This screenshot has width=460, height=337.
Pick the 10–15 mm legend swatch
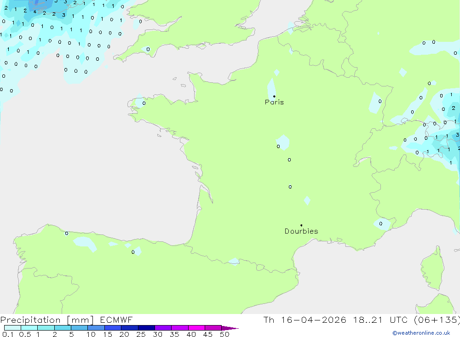pos(96,328)
